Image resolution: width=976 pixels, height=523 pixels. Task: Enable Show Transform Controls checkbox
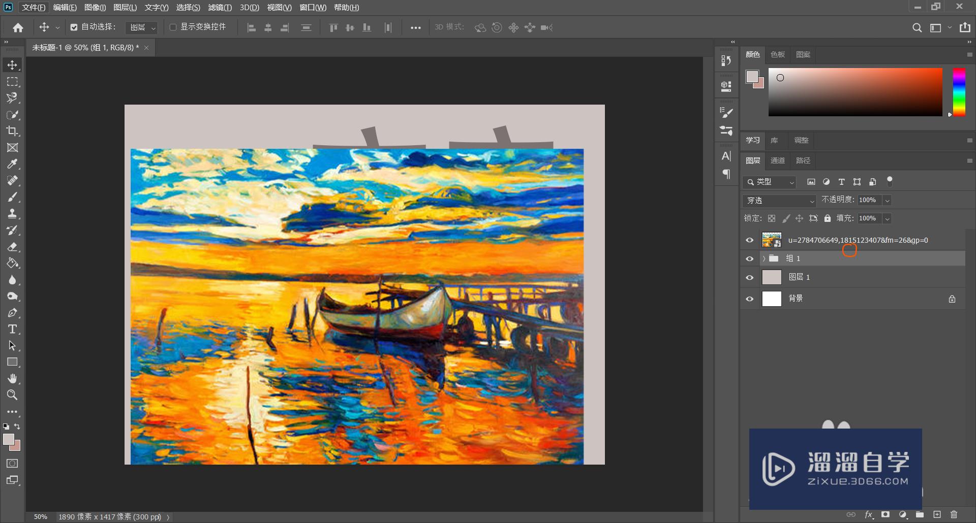(173, 27)
